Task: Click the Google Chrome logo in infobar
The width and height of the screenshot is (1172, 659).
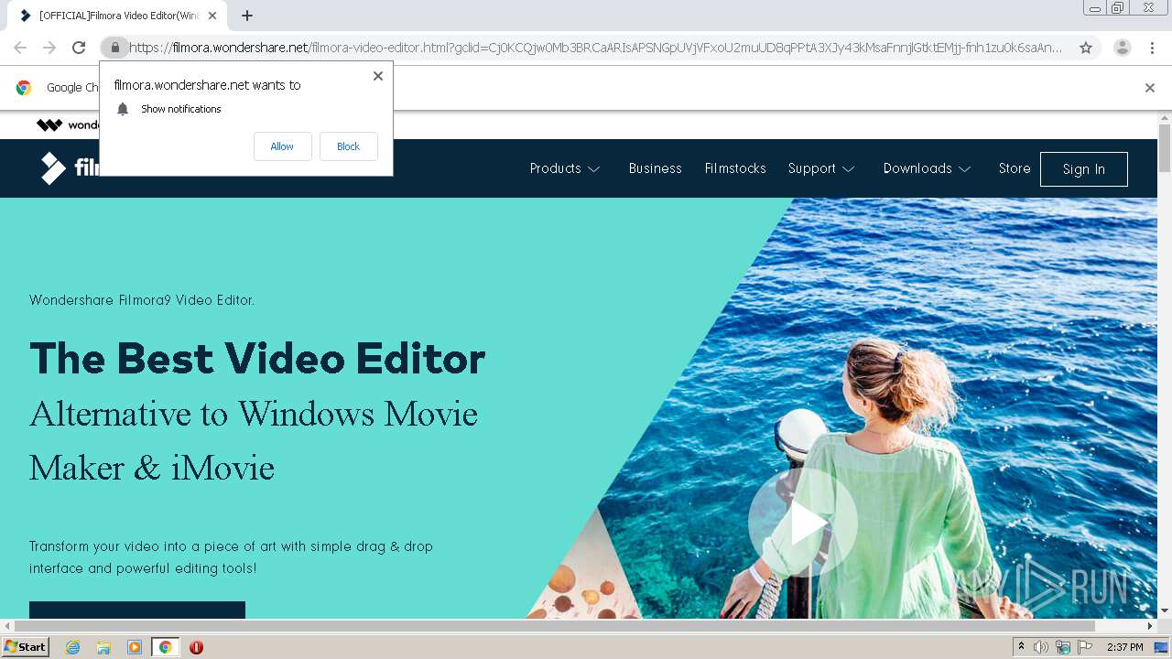Action: coord(24,88)
